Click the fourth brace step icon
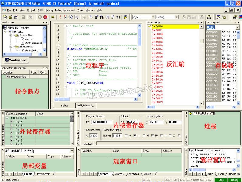The height and width of the screenshot is (182, 242). [x=107, y=17]
